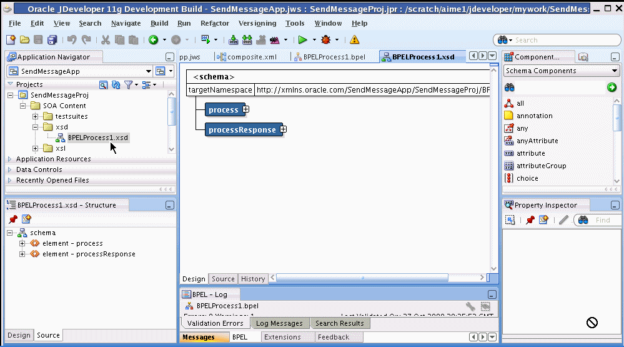Click the Rebuild project toolbar icon
624x347 pixels.
click(x=247, y=39)
